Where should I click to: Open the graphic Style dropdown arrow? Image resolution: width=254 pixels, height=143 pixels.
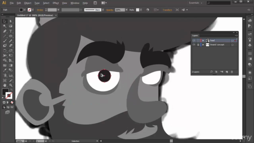pos(141,10)
